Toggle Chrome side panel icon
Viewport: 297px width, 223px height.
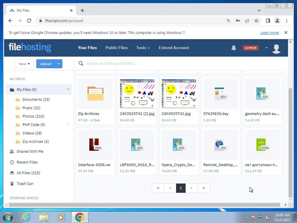pyautogui.click(x=268, y=21)
